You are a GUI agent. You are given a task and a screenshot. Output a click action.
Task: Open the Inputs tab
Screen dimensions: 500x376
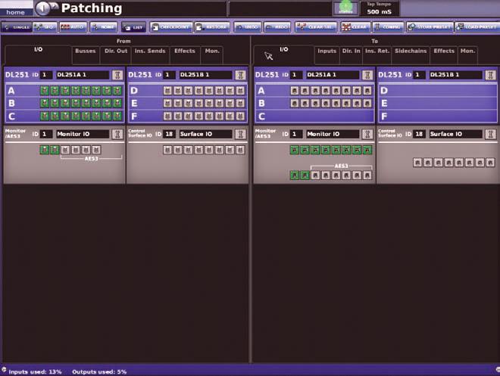pyautogui.click(x=327, y=54)
